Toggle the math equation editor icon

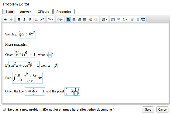(x=143, y=19)
